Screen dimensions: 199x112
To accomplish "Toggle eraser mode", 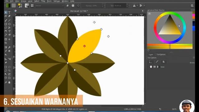I will point(67,6).
